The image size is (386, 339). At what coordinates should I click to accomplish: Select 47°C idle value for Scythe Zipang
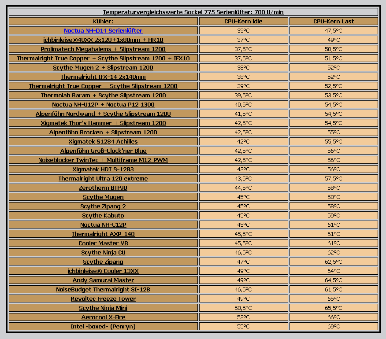243,262
